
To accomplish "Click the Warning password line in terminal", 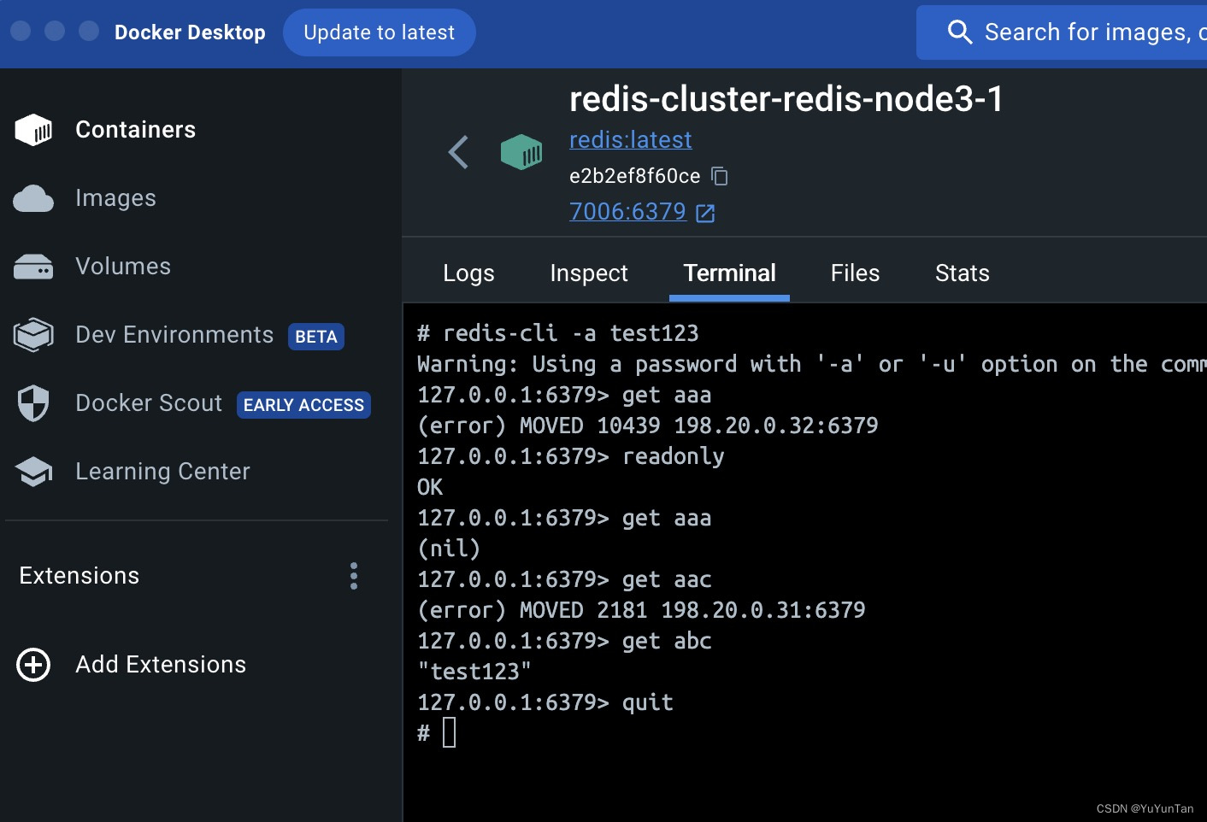I will pos(812,364).
